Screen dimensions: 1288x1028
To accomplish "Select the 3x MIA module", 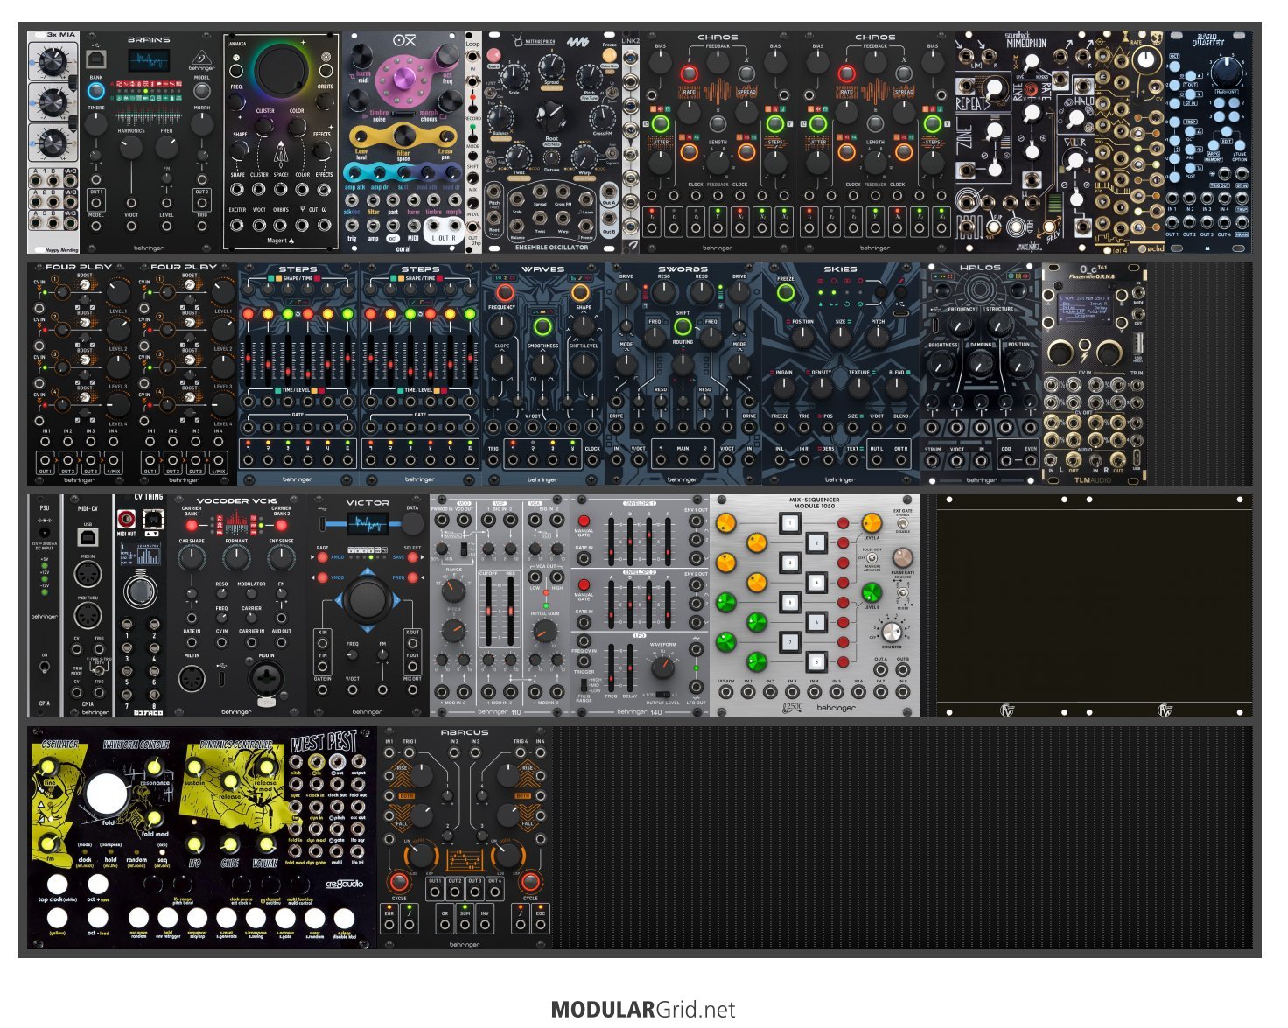I will point(53,142).
